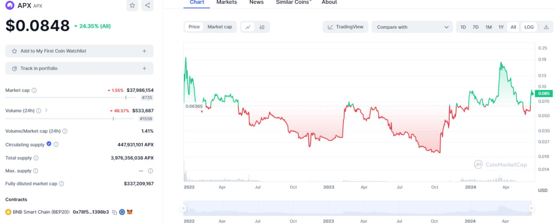555x223 pixels.
Task: Select the Market cap chart toggle
Action: [219, 27]
